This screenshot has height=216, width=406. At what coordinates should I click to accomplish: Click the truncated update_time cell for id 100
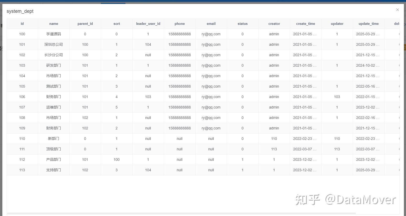(368, 34)
